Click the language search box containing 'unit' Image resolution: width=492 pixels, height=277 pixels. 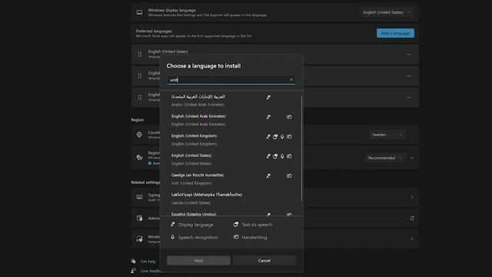coord(231,80)
